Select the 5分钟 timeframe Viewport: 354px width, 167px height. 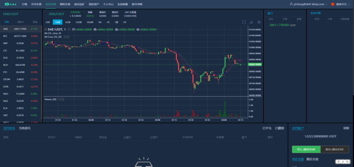point(68,22)
